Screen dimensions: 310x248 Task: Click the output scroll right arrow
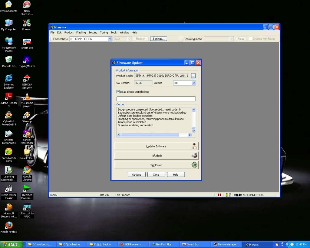pos(190,135)
